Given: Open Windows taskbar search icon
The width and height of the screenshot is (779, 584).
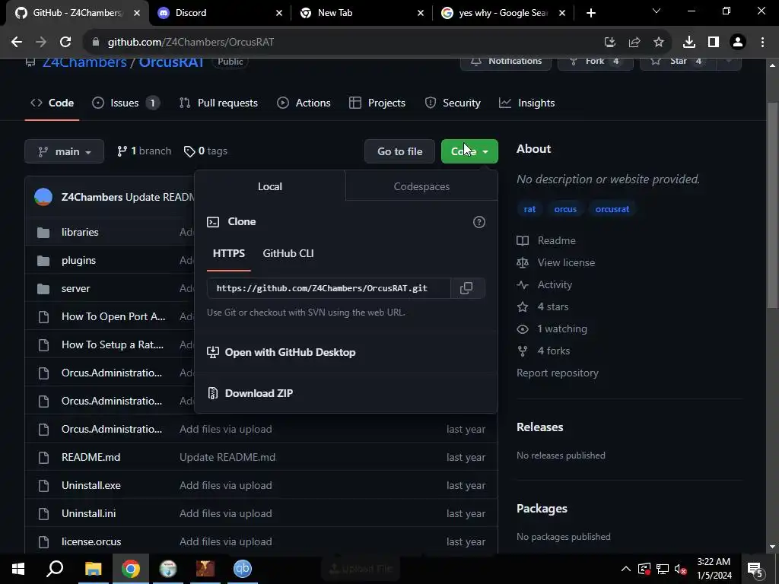Looking at the screenshot, I should (x=55, y=569).
